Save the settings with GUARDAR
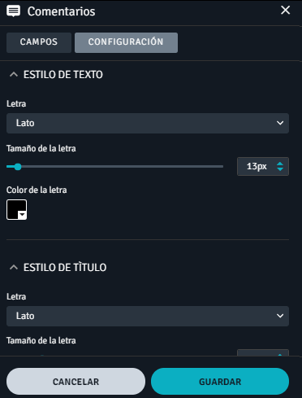The image size is (302, 398). pyautogui.click(x=220, y=382)
